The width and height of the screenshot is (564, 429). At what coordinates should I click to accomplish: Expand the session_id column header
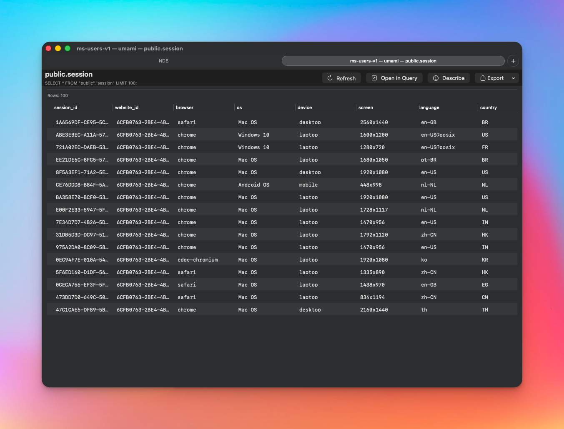point(65,107)
